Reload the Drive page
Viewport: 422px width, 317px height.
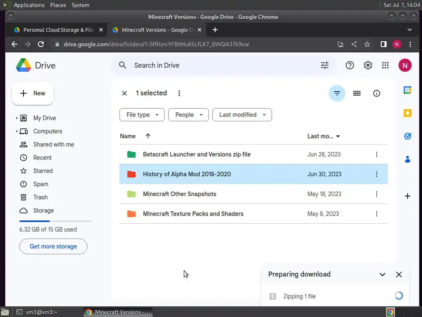click(x=41, y=44)
